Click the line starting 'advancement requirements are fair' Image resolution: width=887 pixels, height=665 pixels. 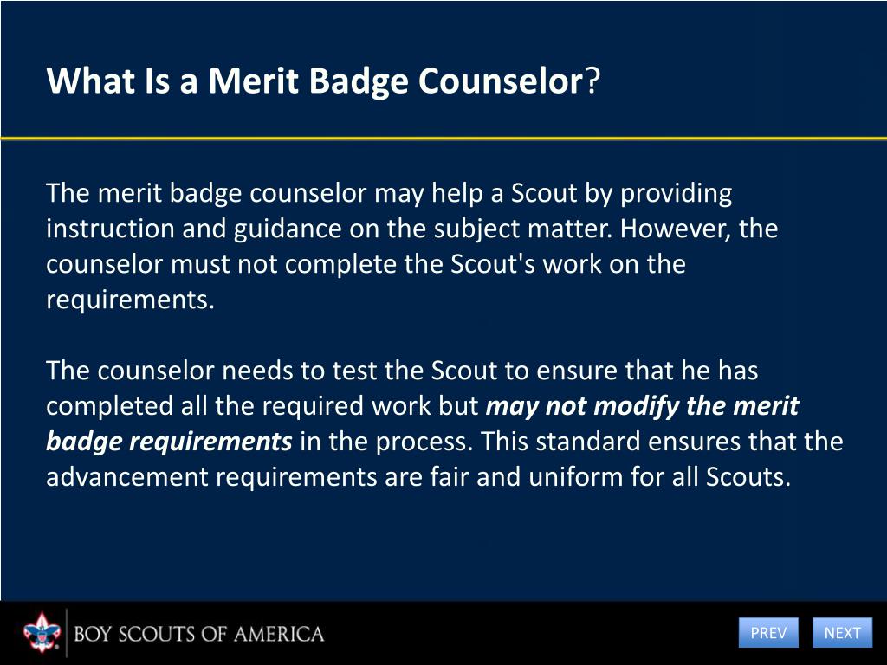(x=418, y=477)
